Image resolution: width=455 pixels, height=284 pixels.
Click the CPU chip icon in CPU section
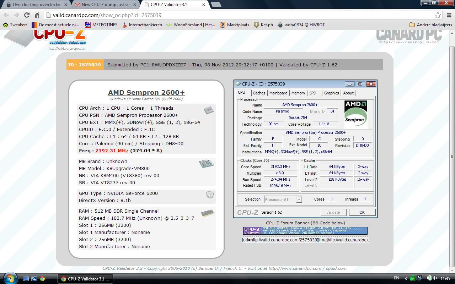(209, 110)
